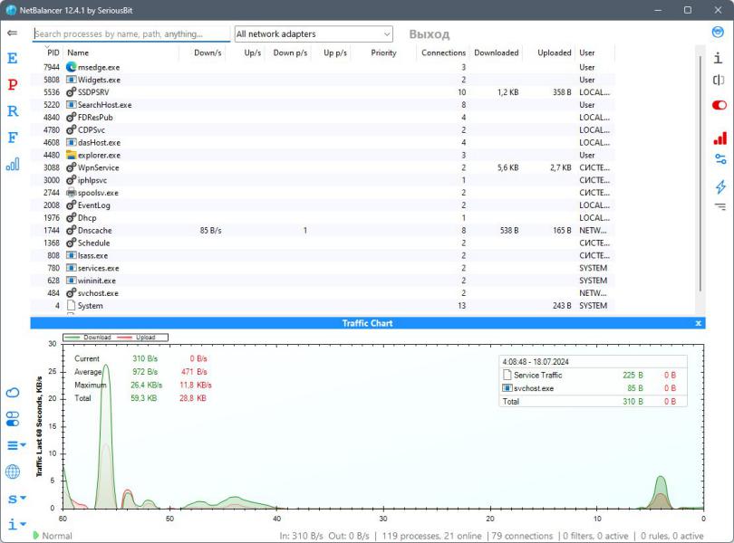Click the info i icon on right sidebar

718,58
